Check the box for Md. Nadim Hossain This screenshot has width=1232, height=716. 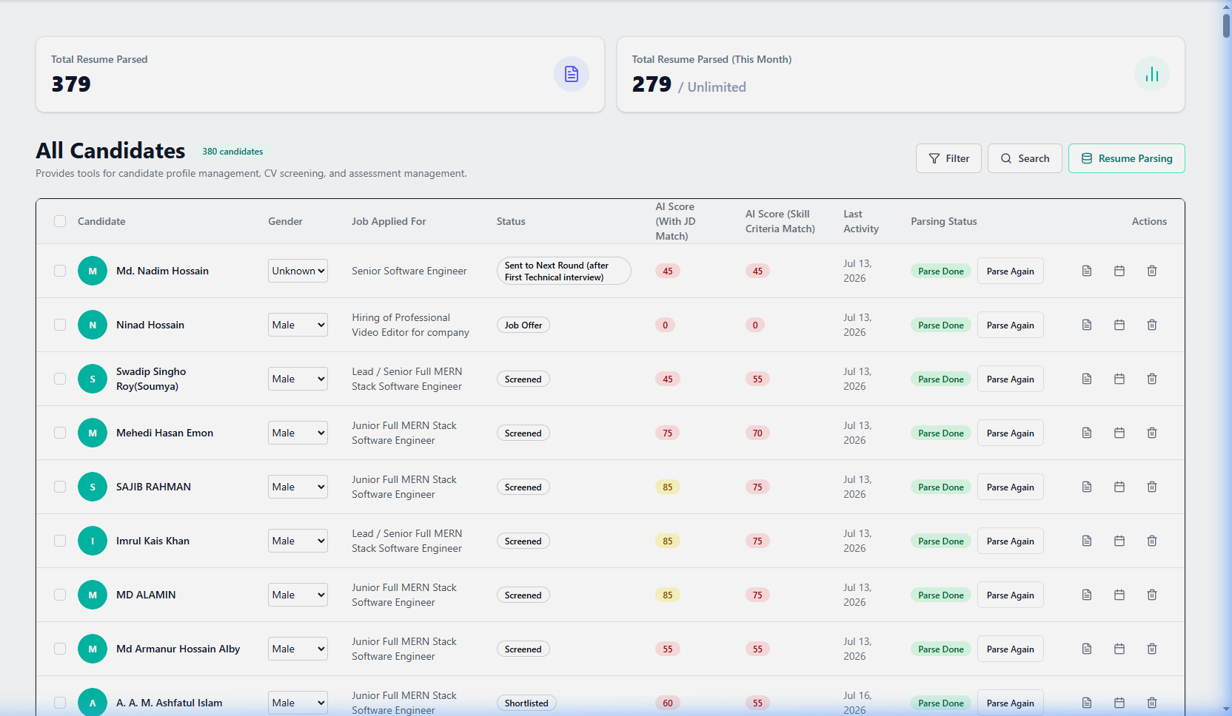pyautogui.click(x=60, y=271)
